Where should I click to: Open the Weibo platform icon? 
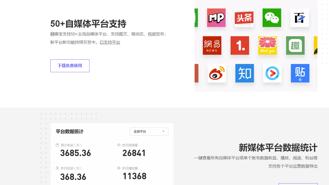click(x=217, y=73)
